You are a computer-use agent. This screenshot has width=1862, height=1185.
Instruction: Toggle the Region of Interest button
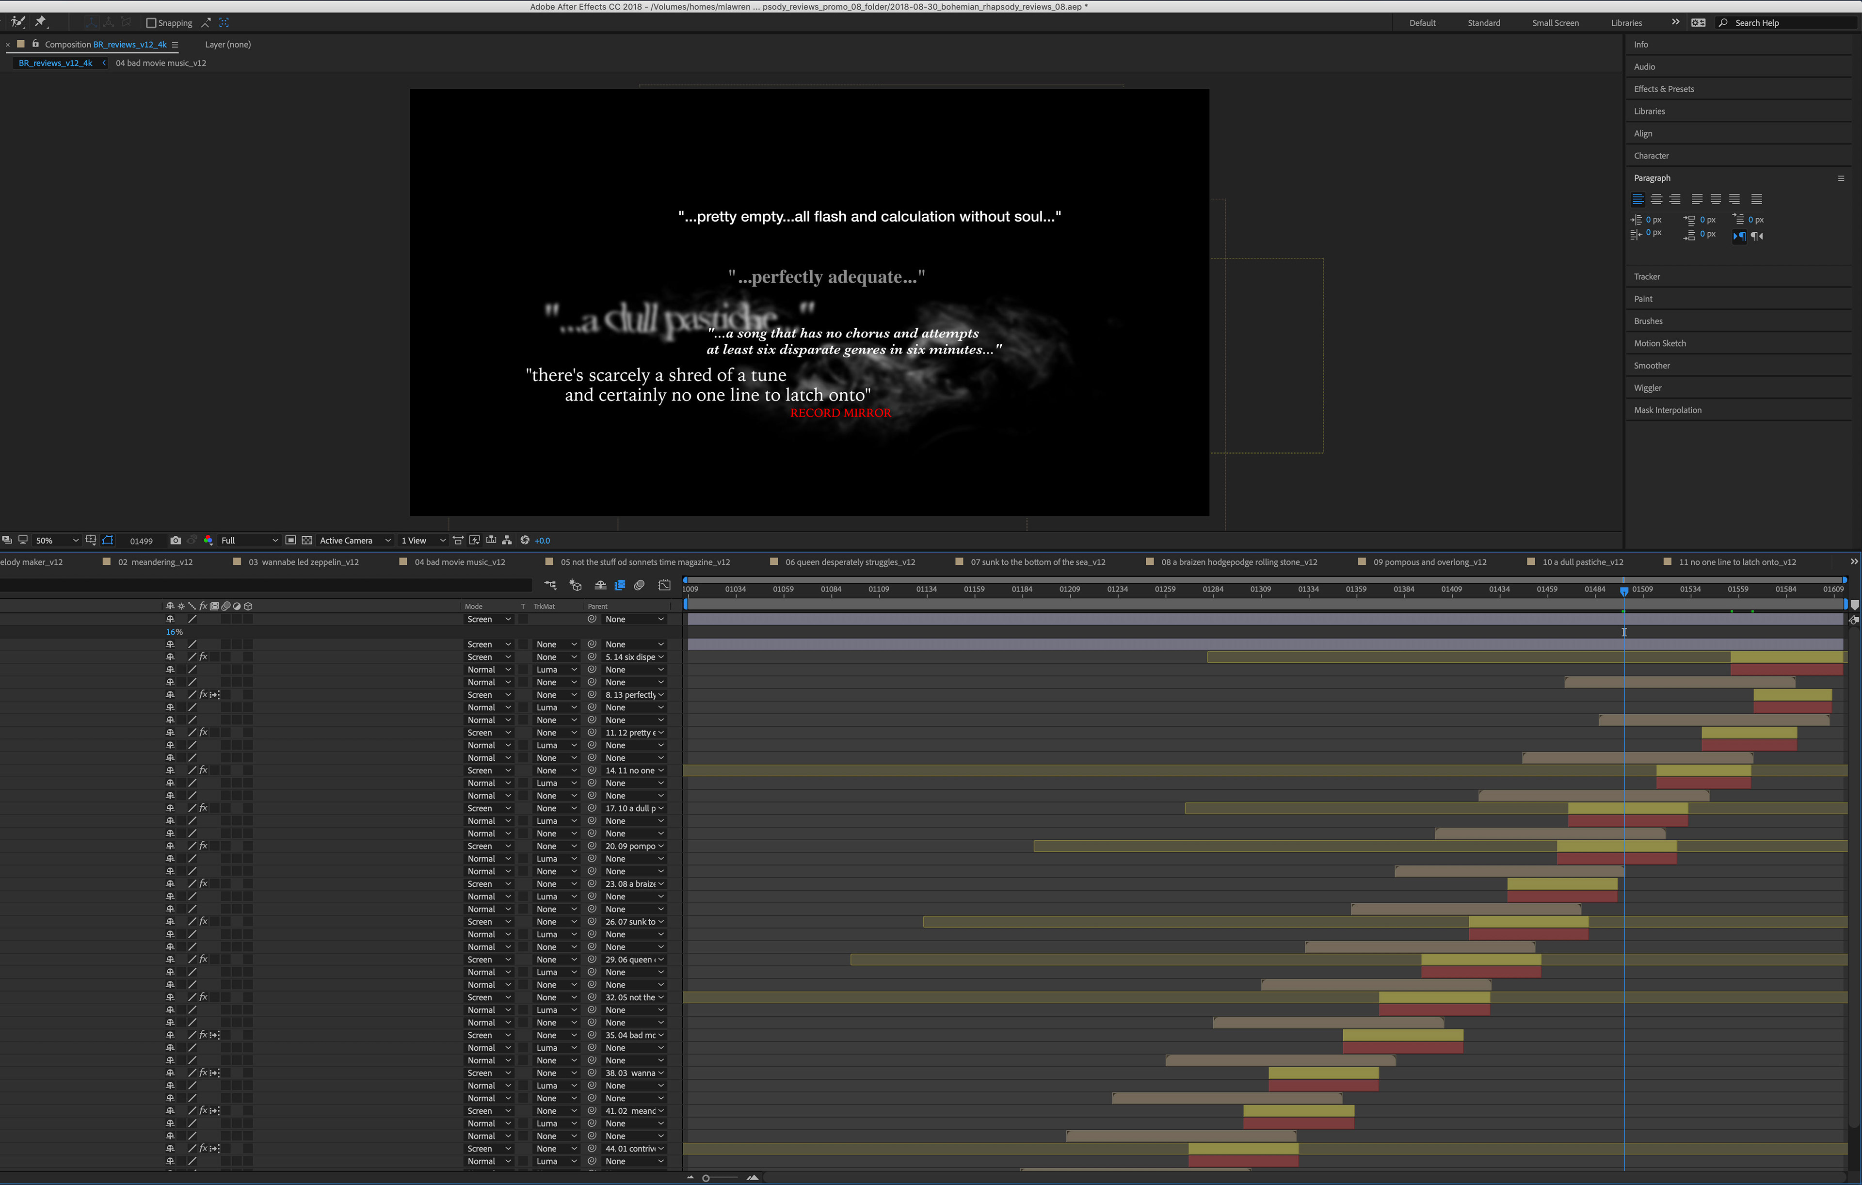291,540
